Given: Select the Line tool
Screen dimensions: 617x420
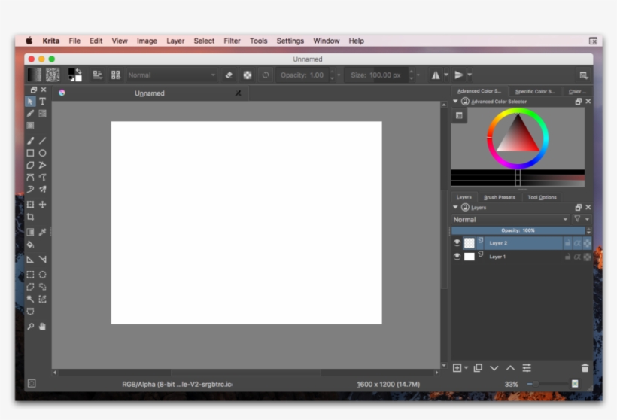Looking at the screenshot, I should [x=42, y=141].
